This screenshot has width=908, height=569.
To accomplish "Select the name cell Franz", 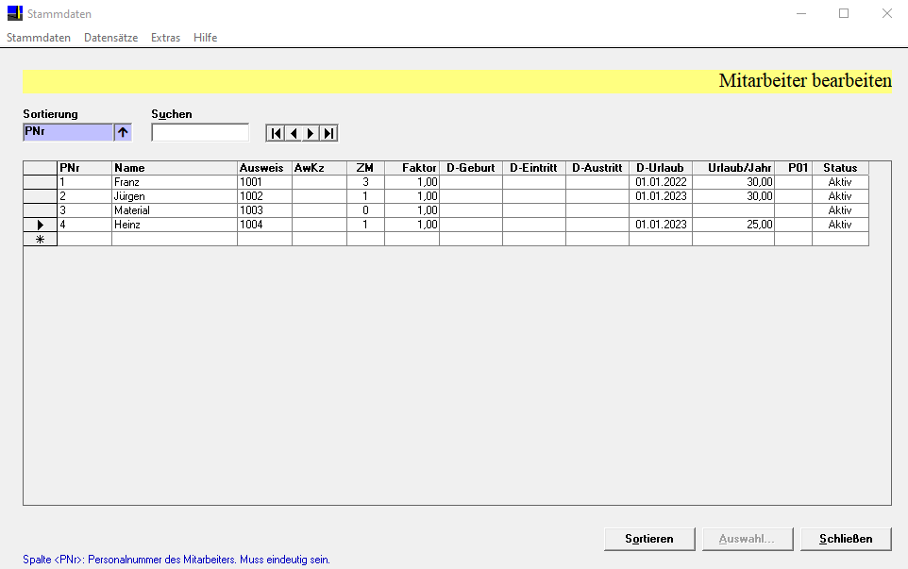I will tap(175, 182).
